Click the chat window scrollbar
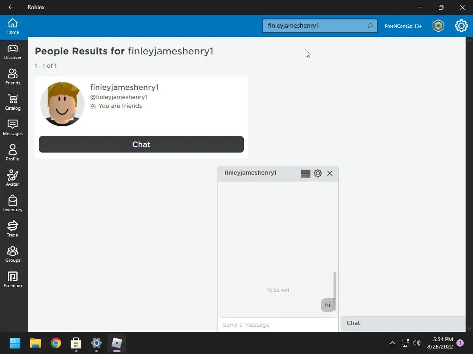Screen dimensions: 473x354 pos(334,291)
